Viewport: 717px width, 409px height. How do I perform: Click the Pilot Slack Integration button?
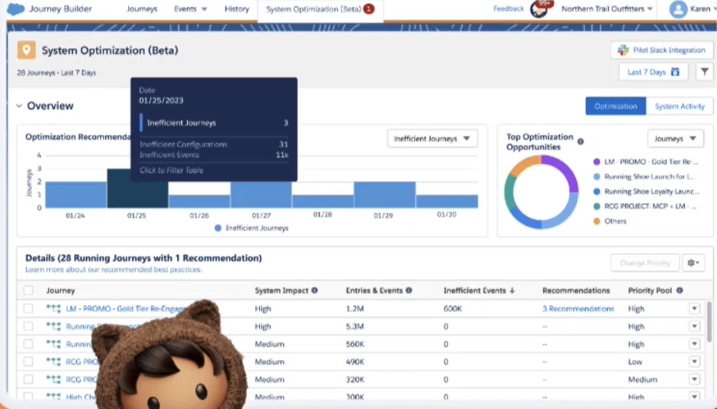[661, 50]
